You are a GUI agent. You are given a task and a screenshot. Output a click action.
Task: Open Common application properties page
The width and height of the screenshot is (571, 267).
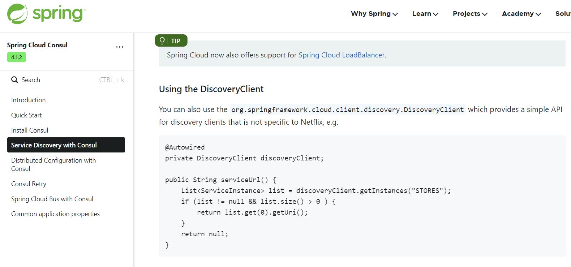click(x=55, y=214)
